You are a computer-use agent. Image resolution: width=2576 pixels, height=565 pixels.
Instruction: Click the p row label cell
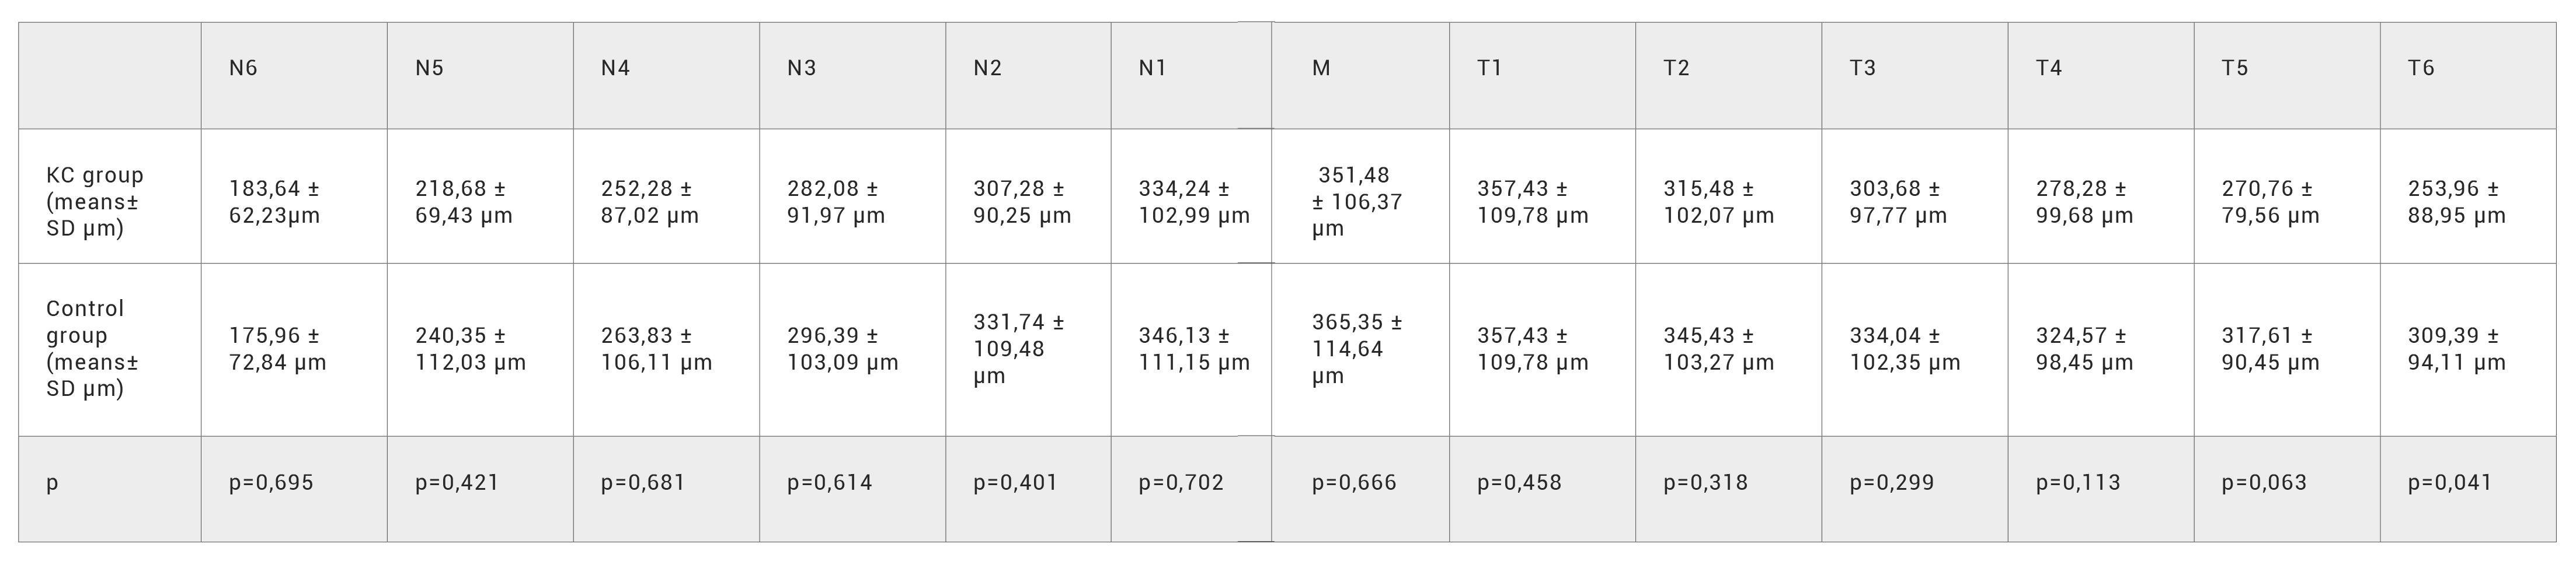tap(110, 489)
